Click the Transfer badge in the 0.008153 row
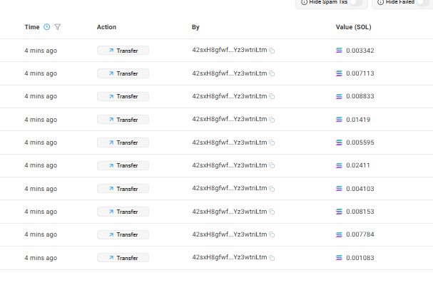Image resolution: width=433 pixels, height=285 pixels. (123, 212)
